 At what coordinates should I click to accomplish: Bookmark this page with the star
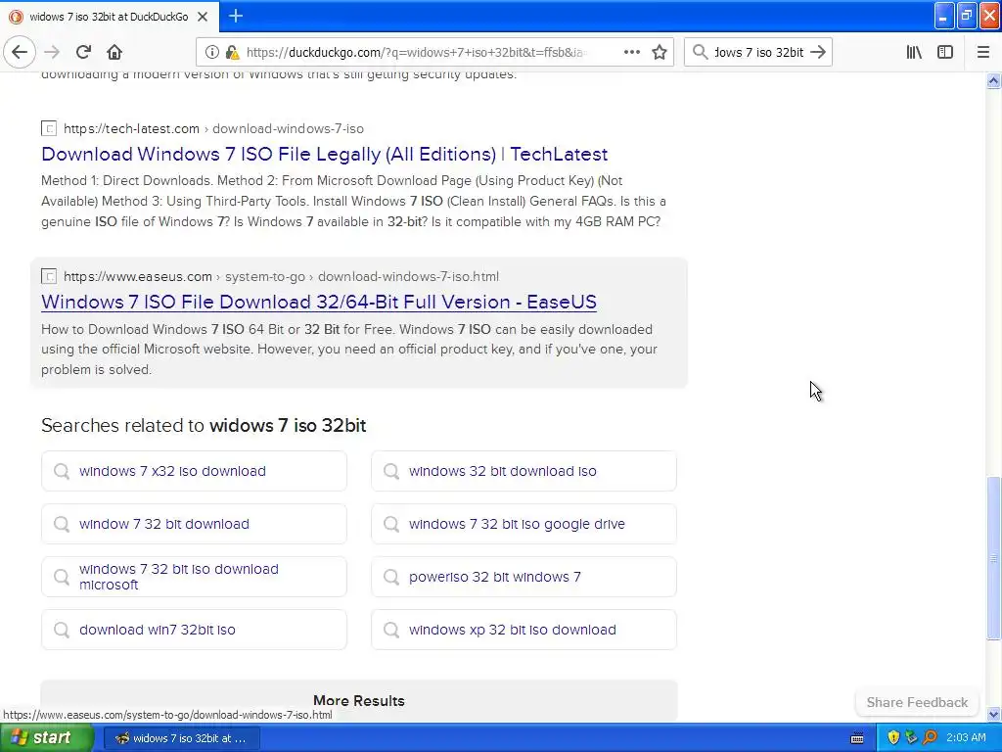[x=660, y=53]
